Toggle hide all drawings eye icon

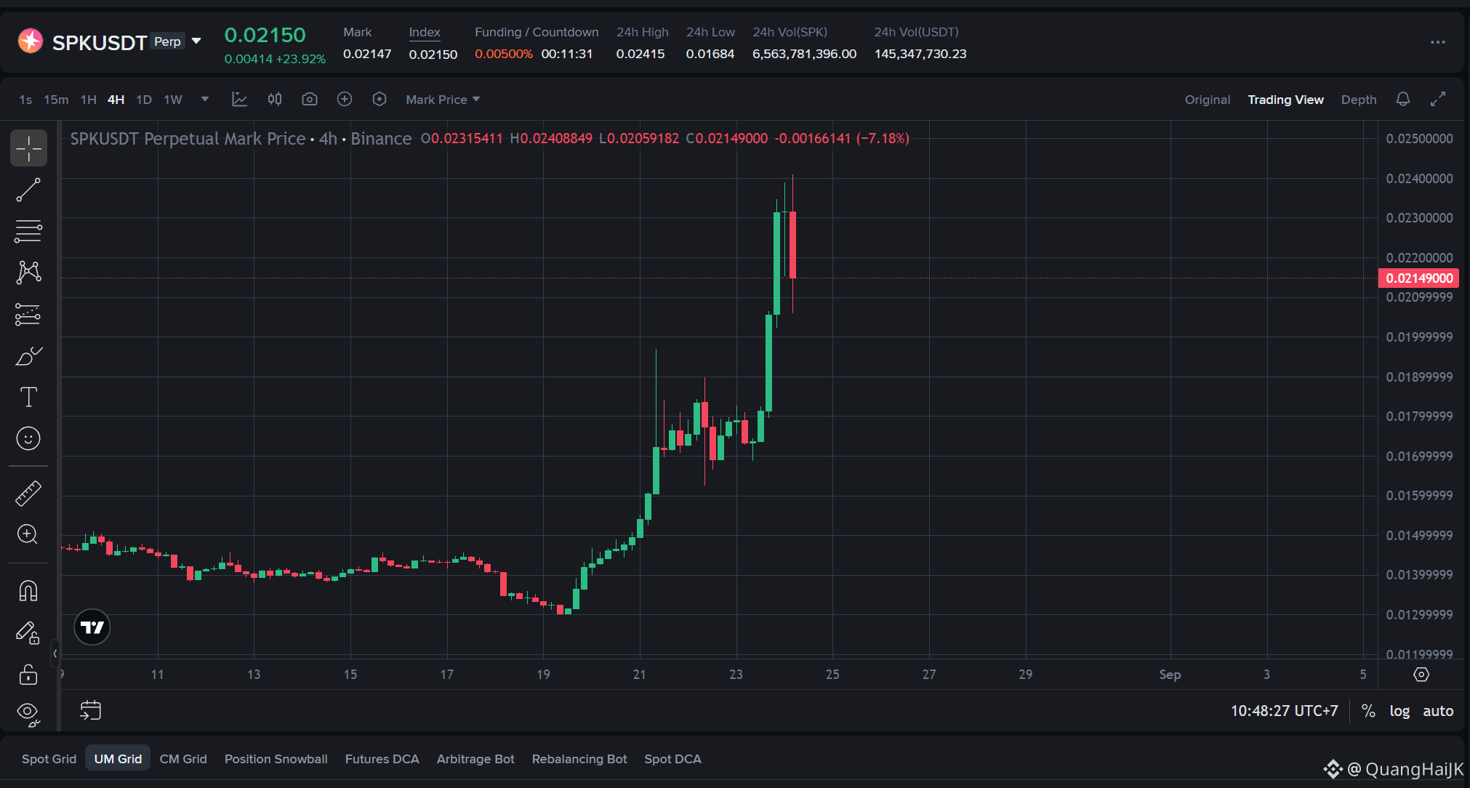[28, 714]
